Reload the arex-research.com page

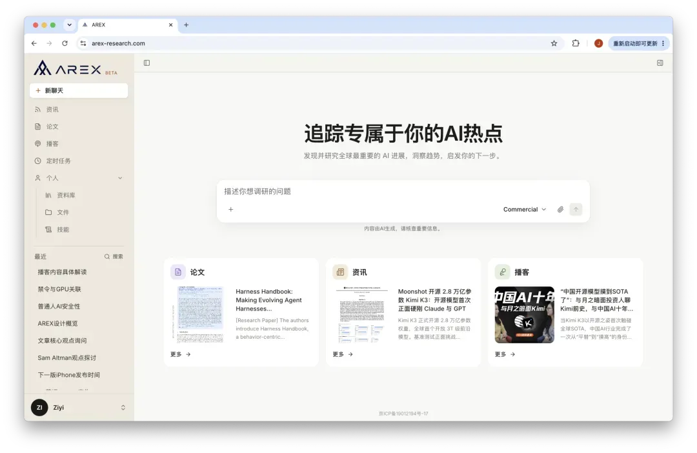pyautogui.click(x=65, y=43)
